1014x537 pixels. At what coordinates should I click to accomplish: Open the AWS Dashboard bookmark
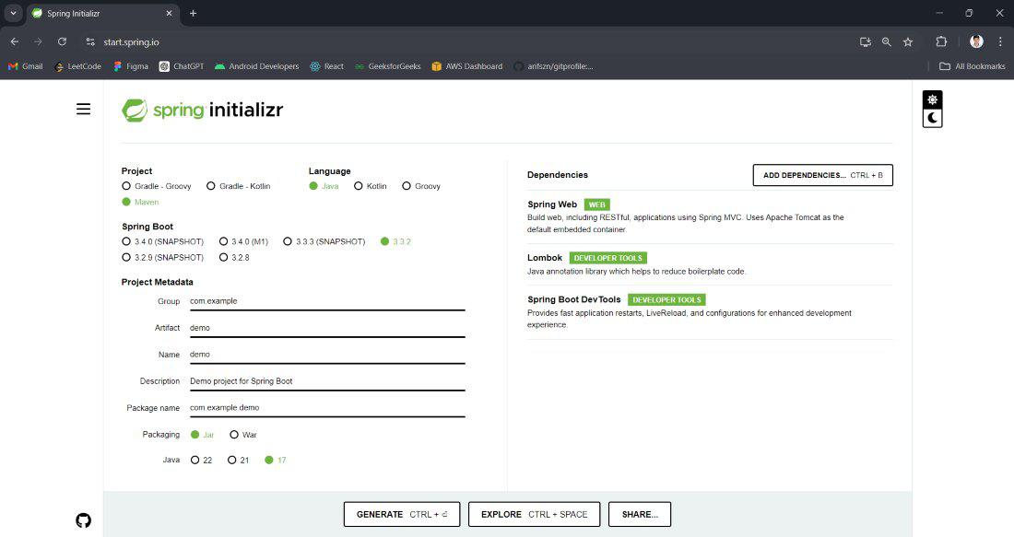click(x=467, y=66)
